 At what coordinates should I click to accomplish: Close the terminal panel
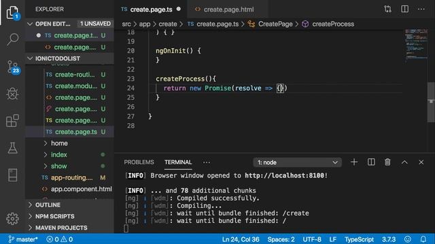tap(421, 163)
